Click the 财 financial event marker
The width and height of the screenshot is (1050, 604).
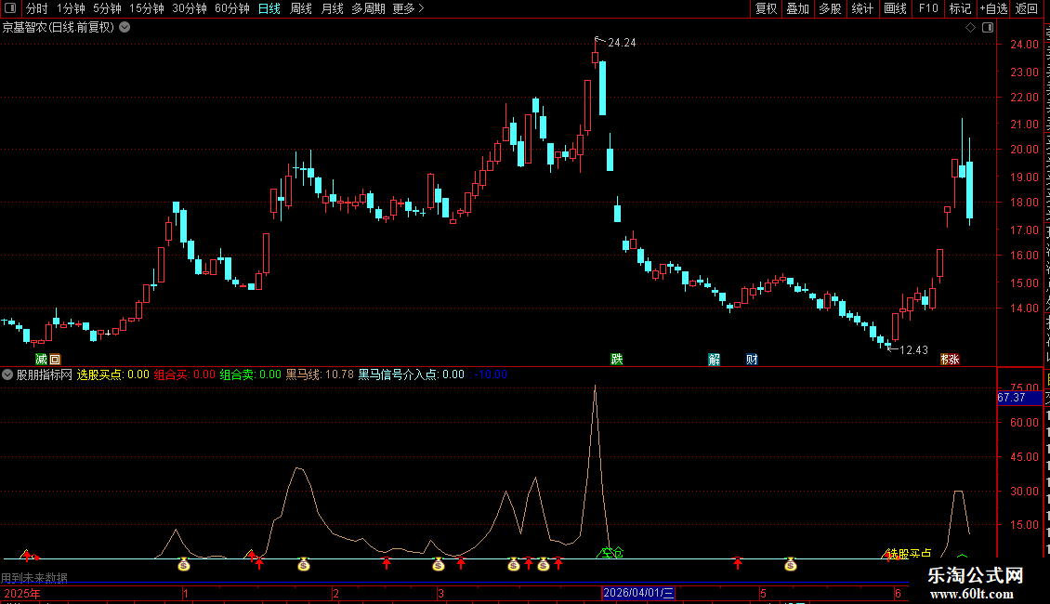pyautogui.click(x=752, y=360)
